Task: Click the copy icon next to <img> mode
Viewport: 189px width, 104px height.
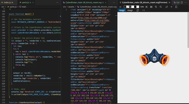Action: 138,10
